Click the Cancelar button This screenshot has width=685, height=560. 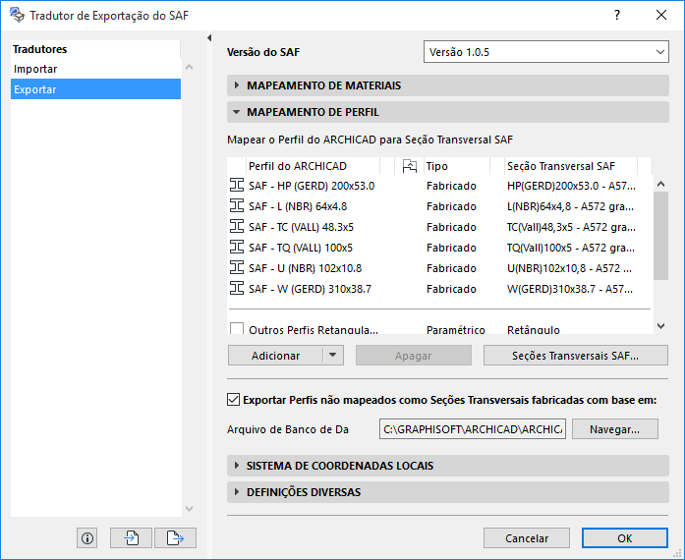(527, 538)
